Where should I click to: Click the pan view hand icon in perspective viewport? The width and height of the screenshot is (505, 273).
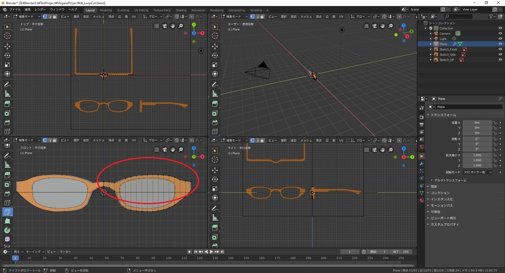click(383, 26)
